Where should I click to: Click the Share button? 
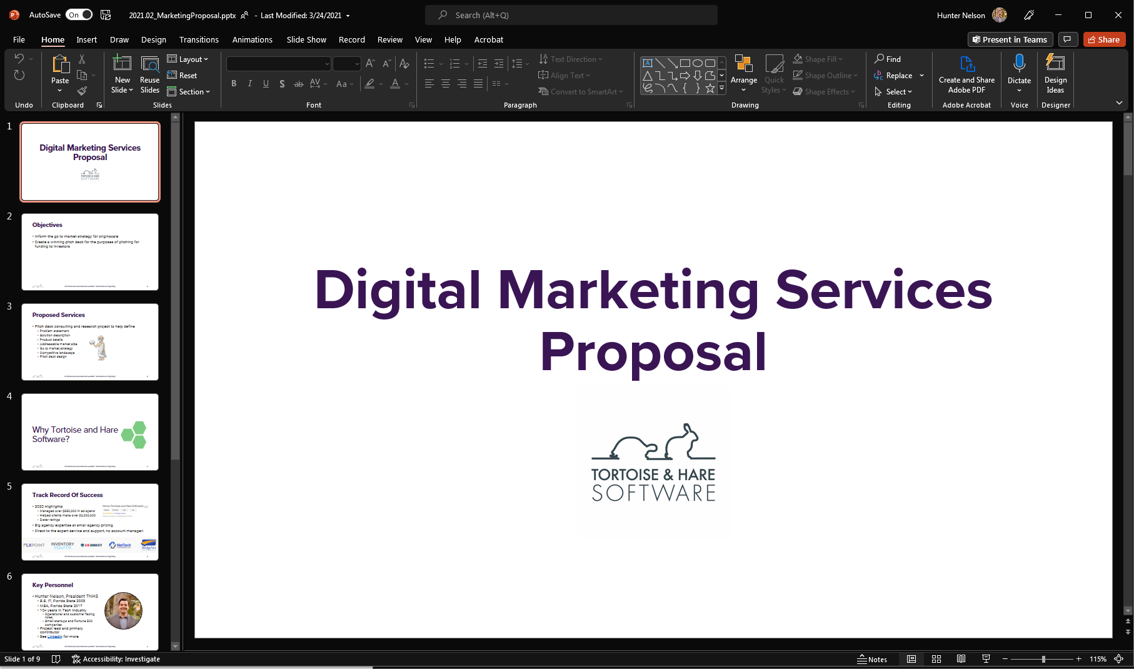coord(1104,39)
